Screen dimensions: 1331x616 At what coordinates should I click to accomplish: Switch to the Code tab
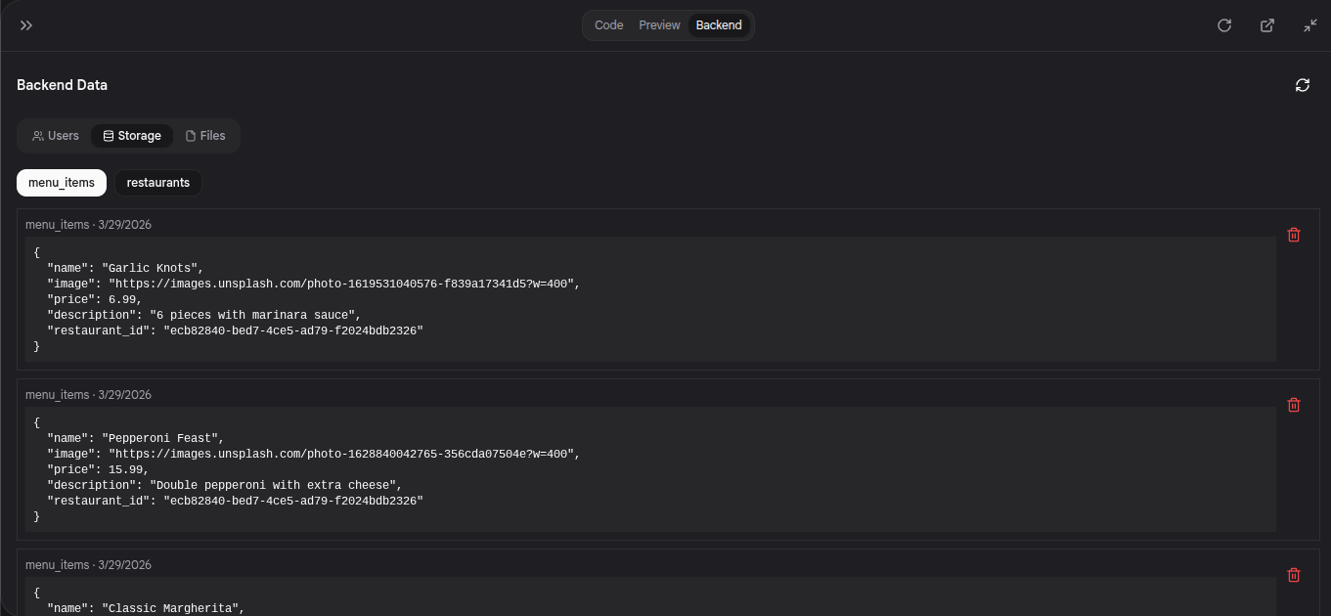tap(608, 24)
